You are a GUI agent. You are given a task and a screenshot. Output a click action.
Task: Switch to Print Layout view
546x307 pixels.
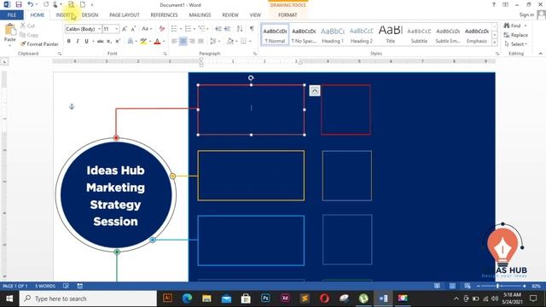coord(452,287)
